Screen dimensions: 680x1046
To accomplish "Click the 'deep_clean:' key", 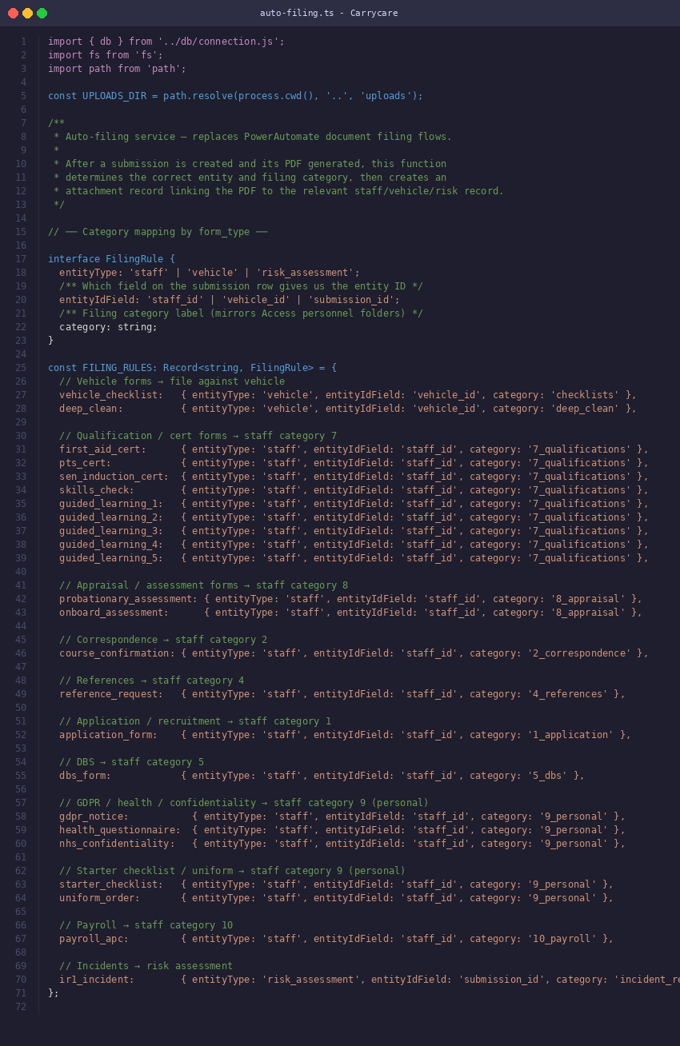I will coord(91,408).
